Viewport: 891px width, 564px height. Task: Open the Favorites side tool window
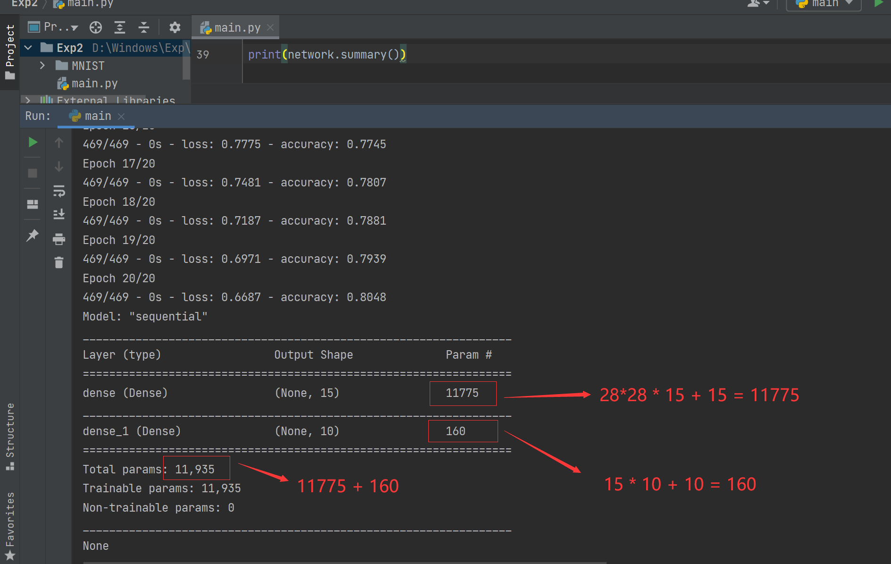pos(10,526)
